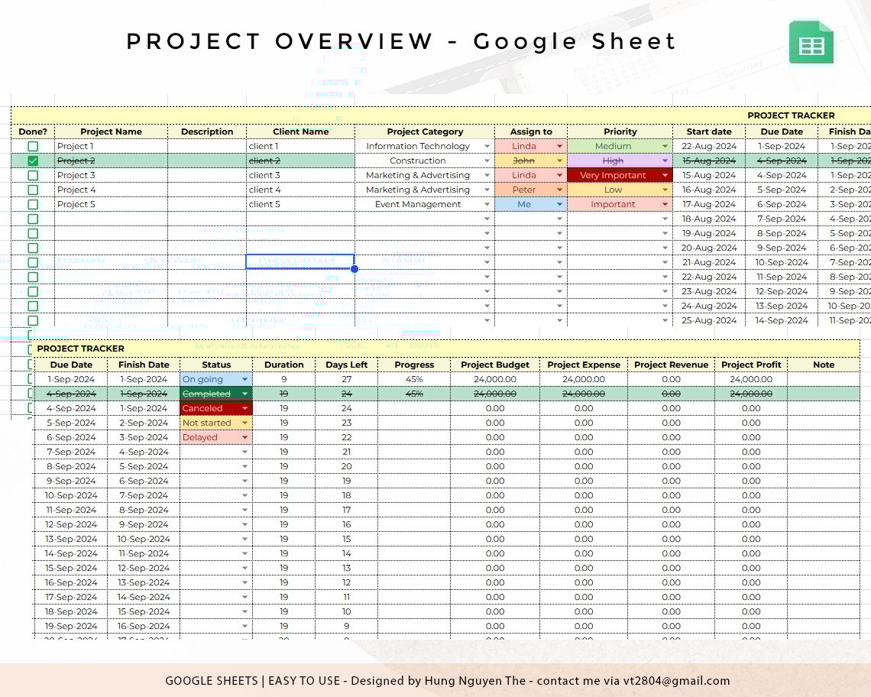The image size is (871, 697).
Task: Select the Priority column header
Action: (620, 131)
